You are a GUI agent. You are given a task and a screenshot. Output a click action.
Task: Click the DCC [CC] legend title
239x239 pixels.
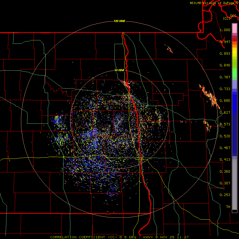coord(230,17)
